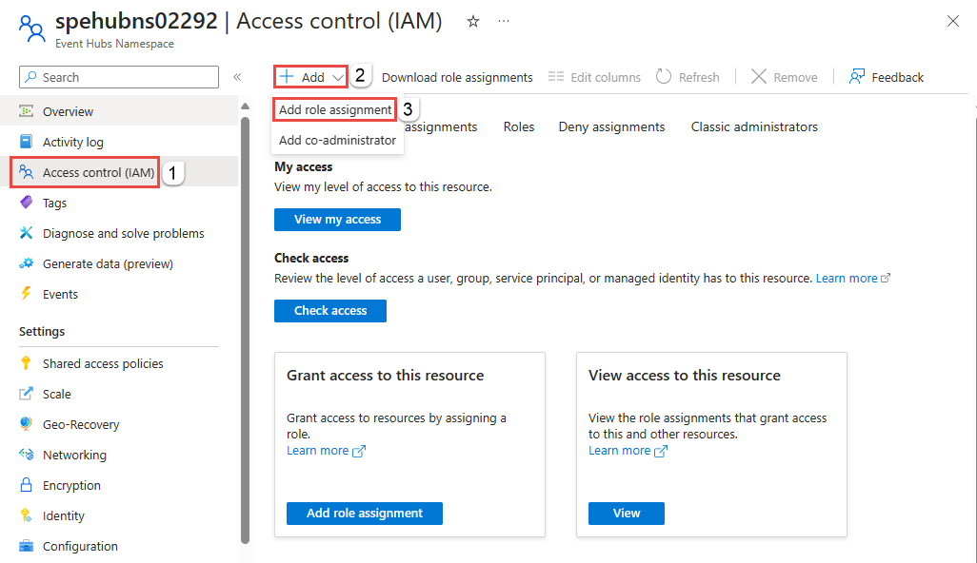Open Generate data (preview)

(119, 263)
